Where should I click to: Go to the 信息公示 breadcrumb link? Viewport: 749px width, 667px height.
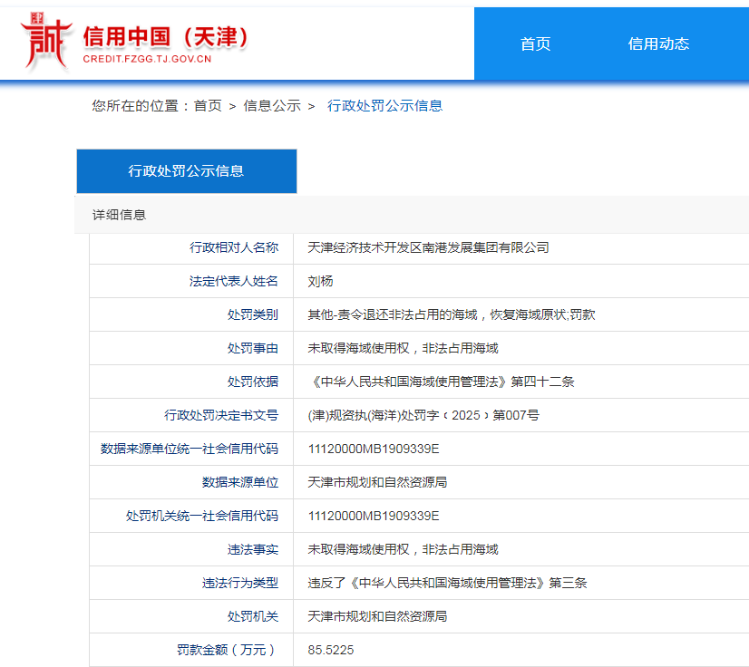coord(272,106)
